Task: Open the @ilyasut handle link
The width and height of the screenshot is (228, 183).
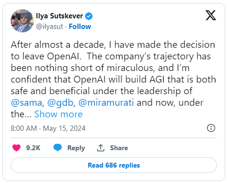Action: click(x=49, y=27)
